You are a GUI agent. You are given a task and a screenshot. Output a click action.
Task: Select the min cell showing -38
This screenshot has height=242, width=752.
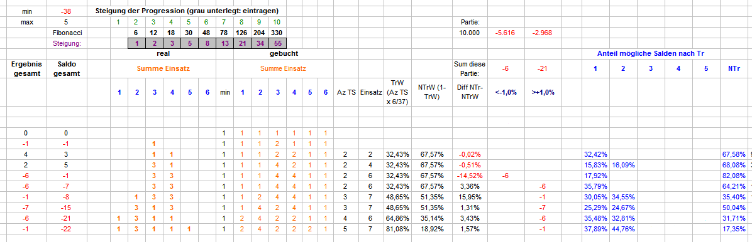click(x=66, y=11)
